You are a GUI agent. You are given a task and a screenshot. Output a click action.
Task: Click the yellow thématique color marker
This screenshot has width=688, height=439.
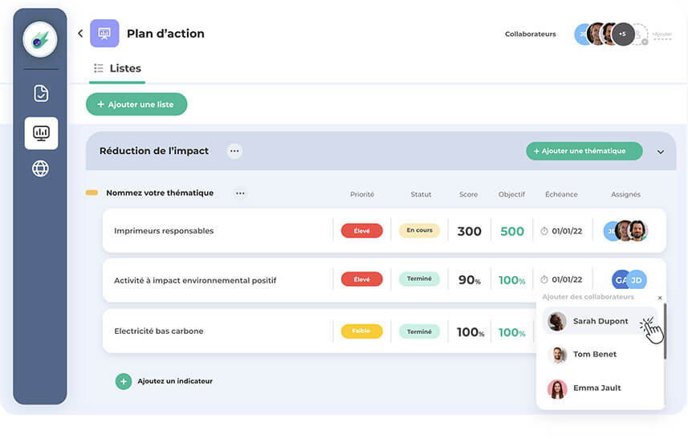[92, 193]
